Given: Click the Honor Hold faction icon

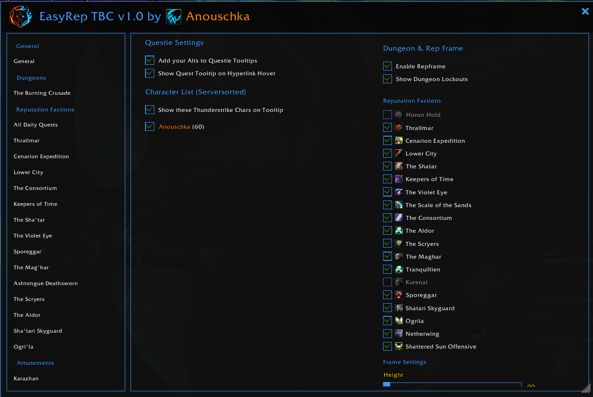Looking at the screenshot, I should pyautogui.click(x=399, y=115).
